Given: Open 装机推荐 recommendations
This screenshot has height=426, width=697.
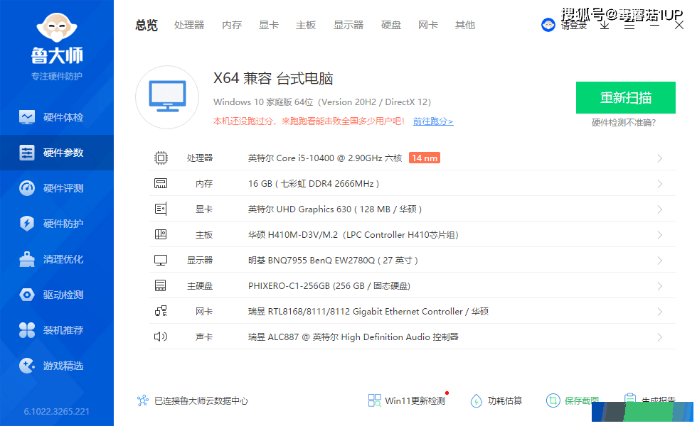Looking at the screenshot, I should (57, 330).
